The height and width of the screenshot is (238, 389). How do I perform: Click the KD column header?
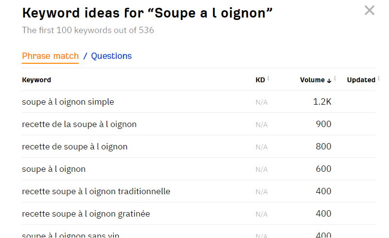tap(260, 80)
